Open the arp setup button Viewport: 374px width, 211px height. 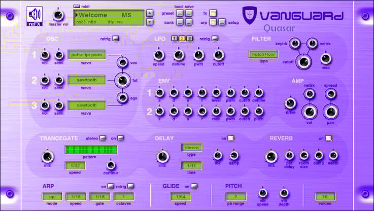tap(222, 22)
